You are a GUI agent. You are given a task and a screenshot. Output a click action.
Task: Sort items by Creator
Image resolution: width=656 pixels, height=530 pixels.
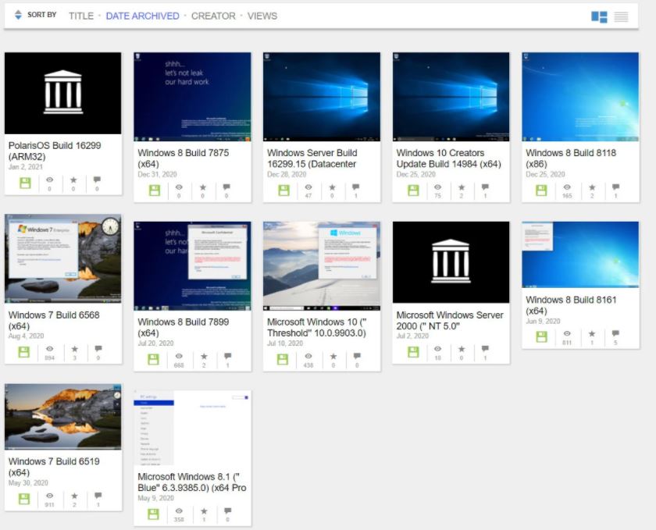point(213,16)
